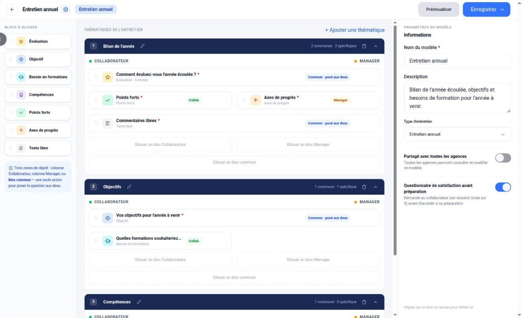
Task: Delete the Bilan de l'année section
Action: [364, 46]
